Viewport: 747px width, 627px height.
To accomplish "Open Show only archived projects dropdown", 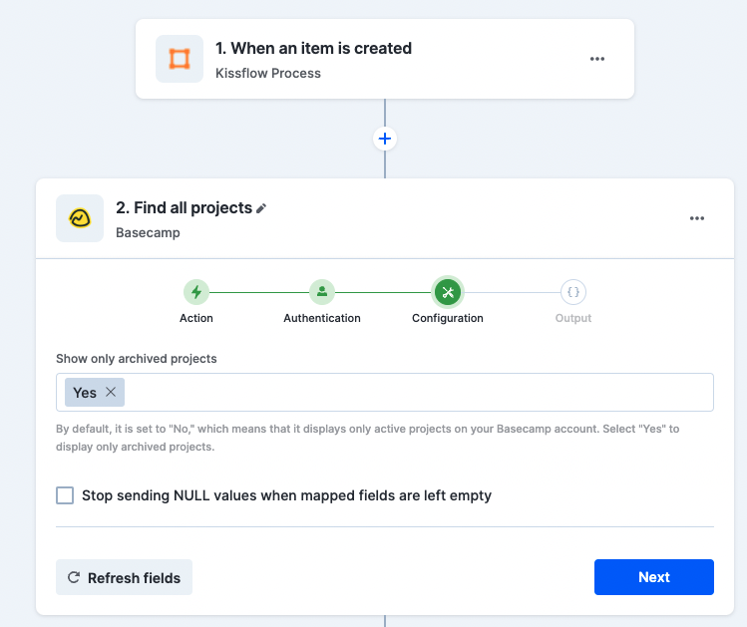I will click(419, 393).
